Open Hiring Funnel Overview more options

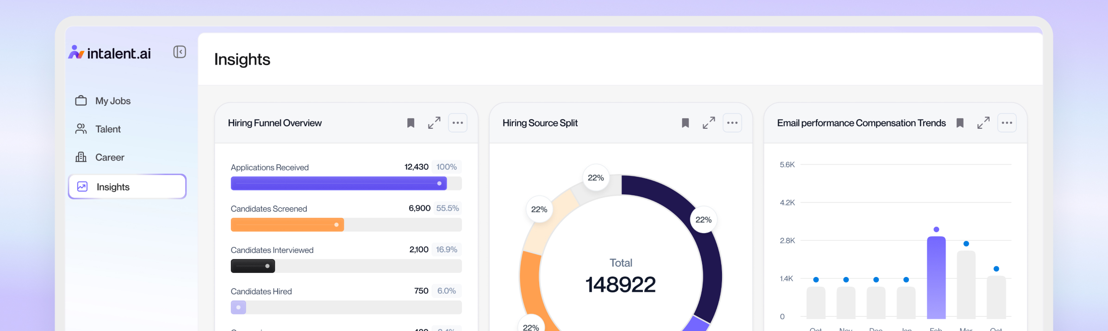458,123
